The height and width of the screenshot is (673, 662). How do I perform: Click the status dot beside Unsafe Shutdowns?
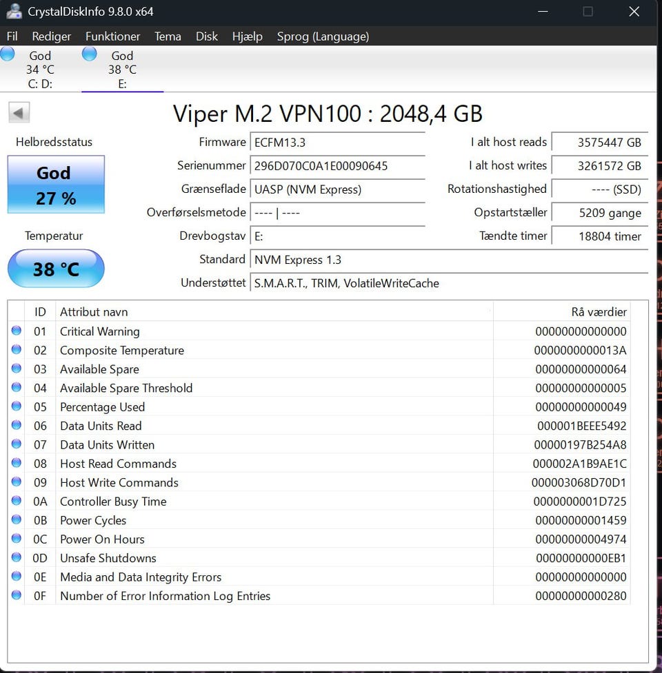(17, 557)
